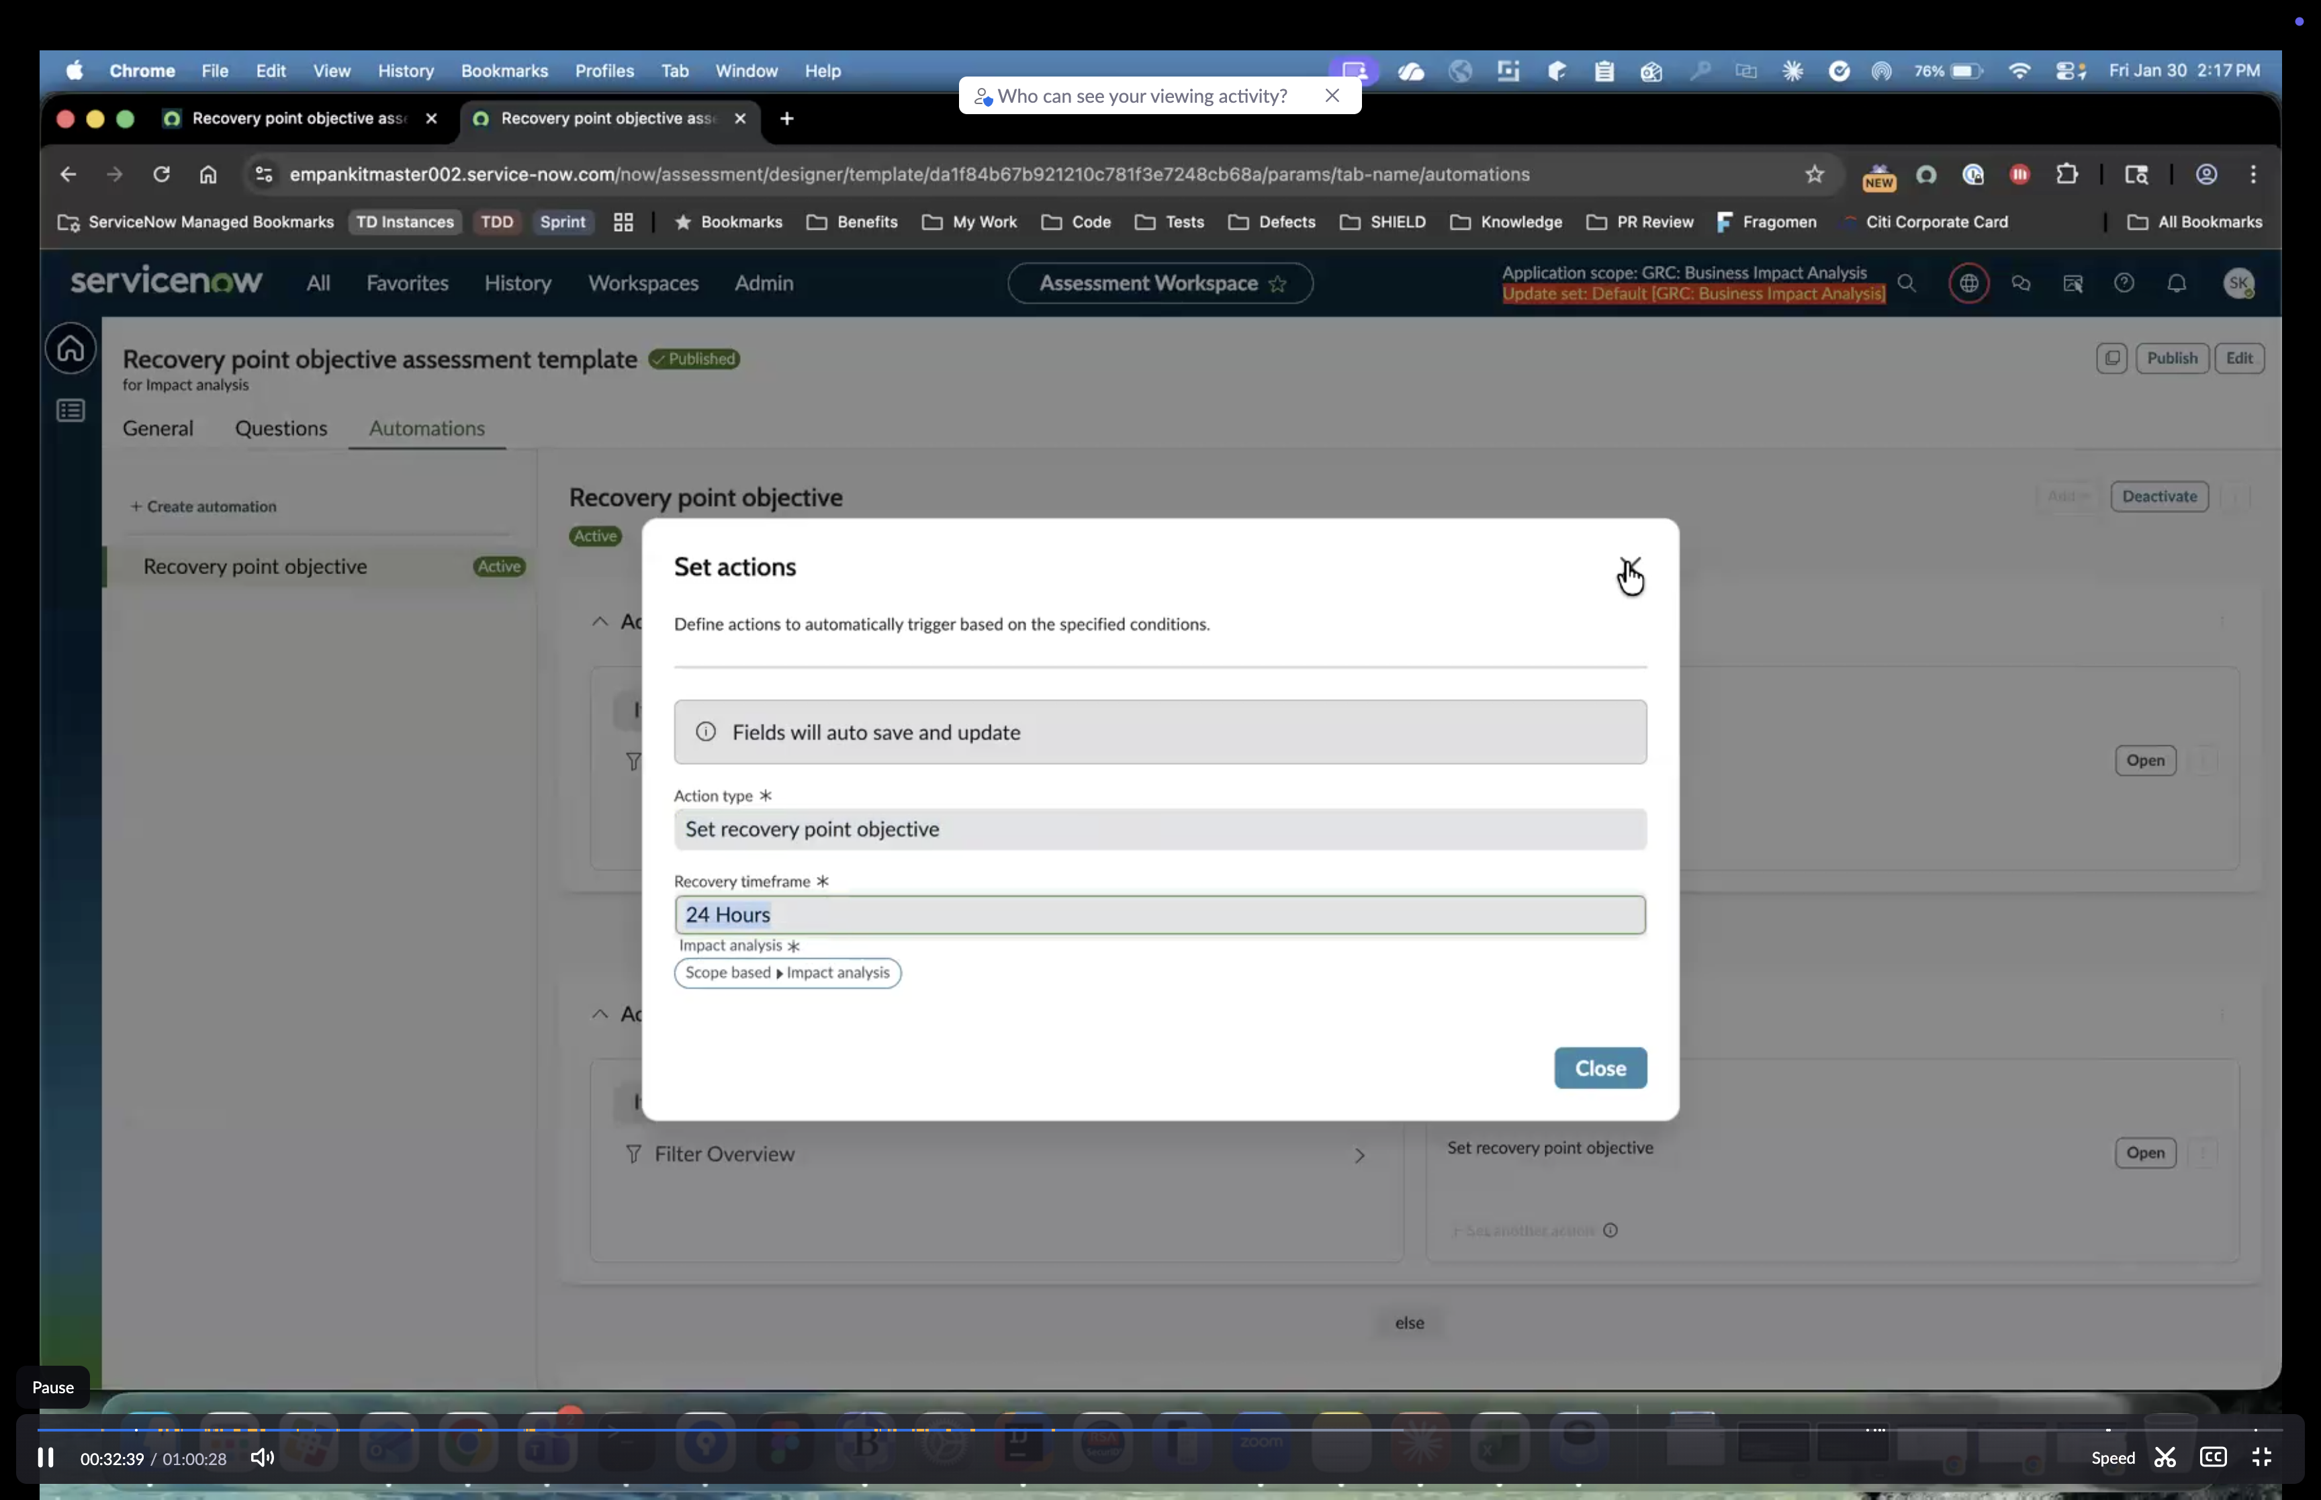Open the Recovery timeframe 24 Hours field
Image resolution: width=2321 pixels, height=1500 pixels.
1159,915
